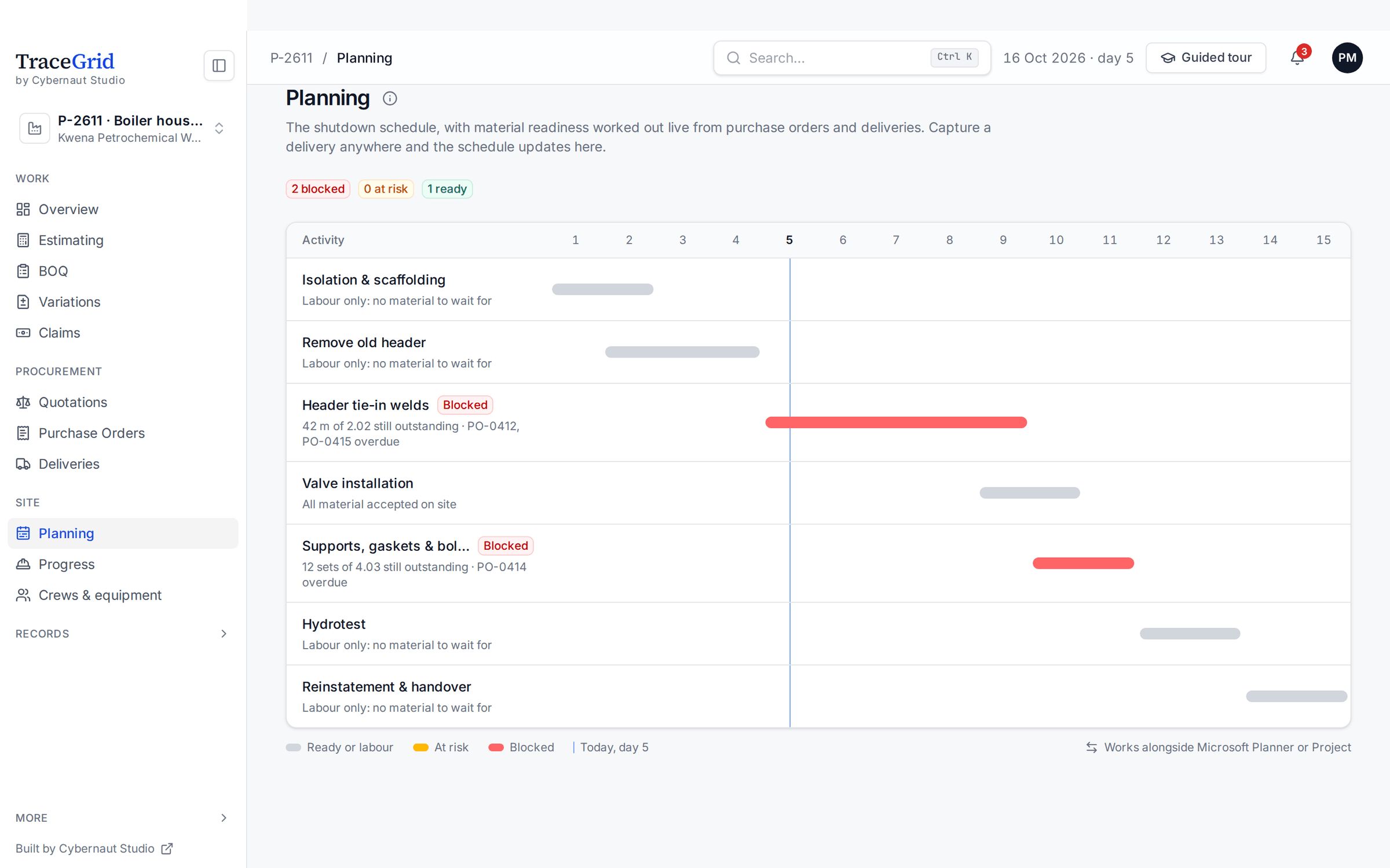The image size is (1390, 868).
Task: Click the Valve installation gantt bar
Action: point(1030,493)
